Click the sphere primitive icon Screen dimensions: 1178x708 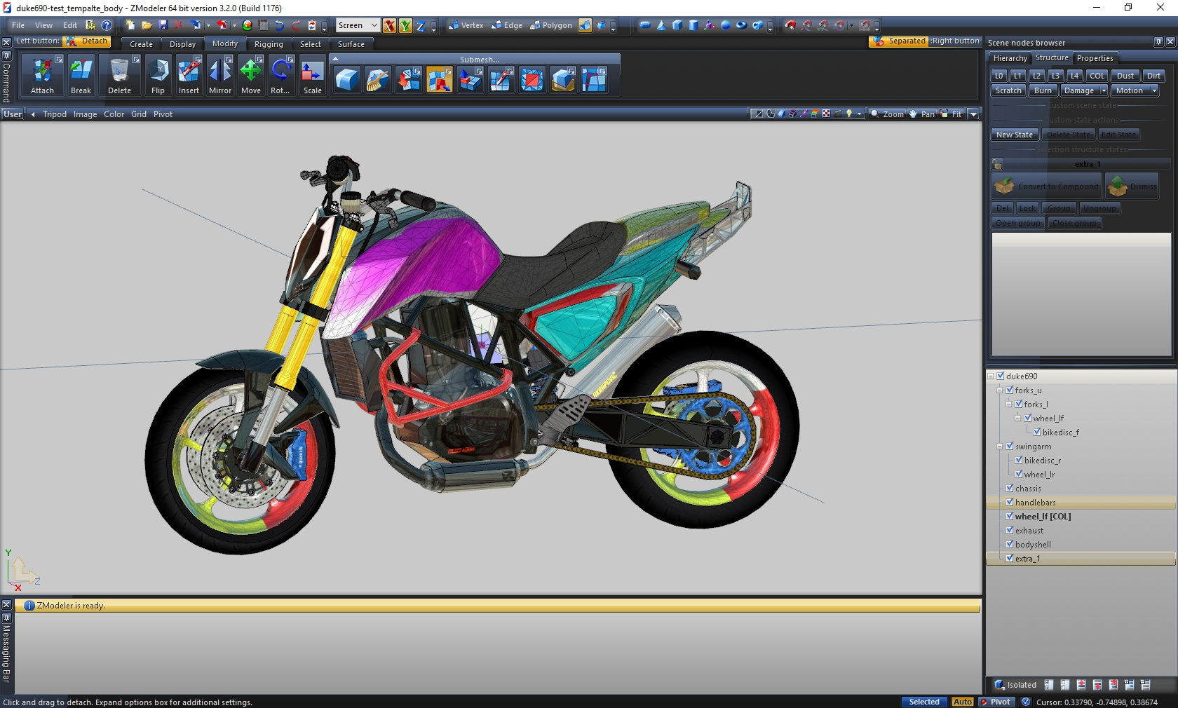click(x=726, y=25)
